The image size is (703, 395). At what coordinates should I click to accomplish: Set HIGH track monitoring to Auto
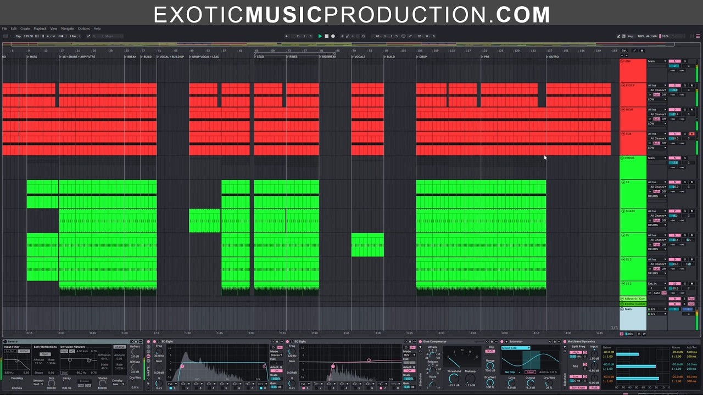click(657, 119)
